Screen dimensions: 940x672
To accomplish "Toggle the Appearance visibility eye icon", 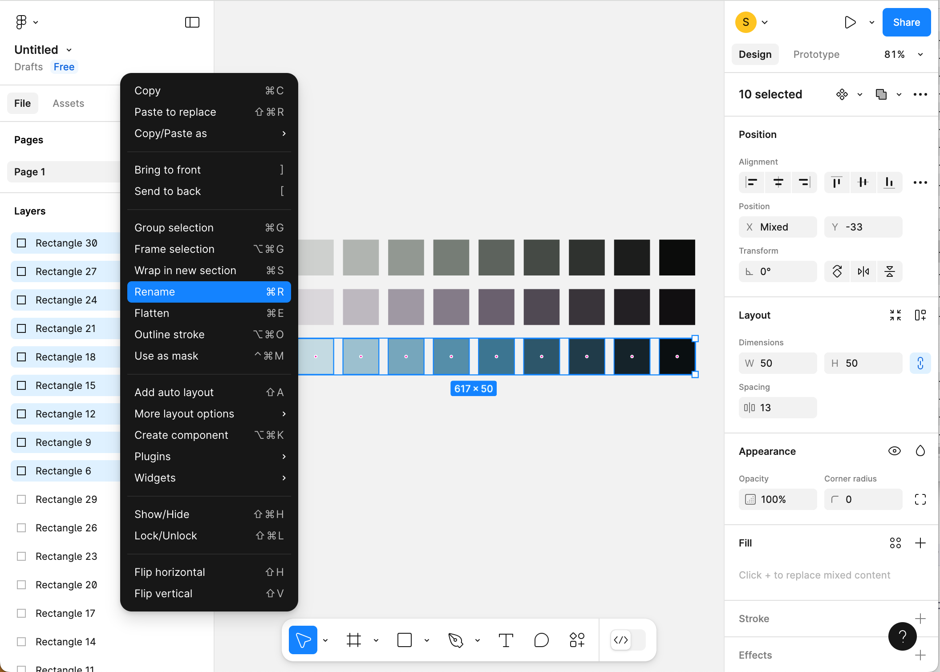I will click(x=894, y=451).
